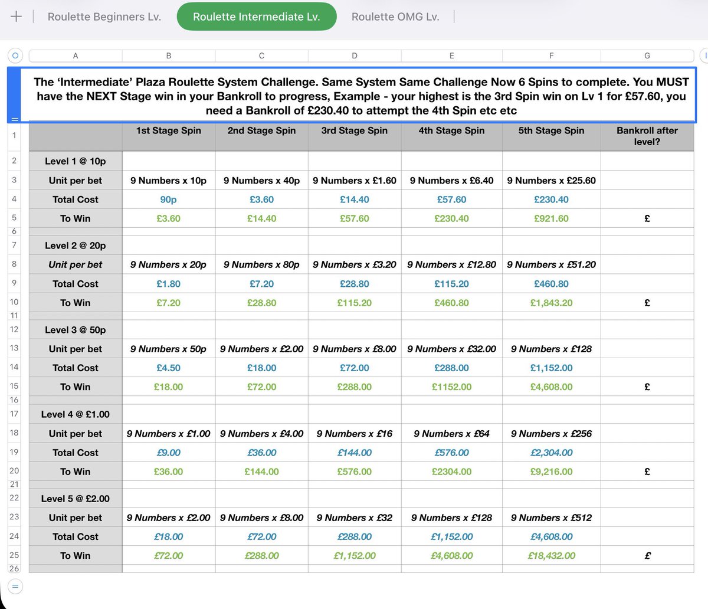Image resolution: width=708 pixels, height=609 pixels.
Task: Select column G header
Action: (x=647, y=55)
